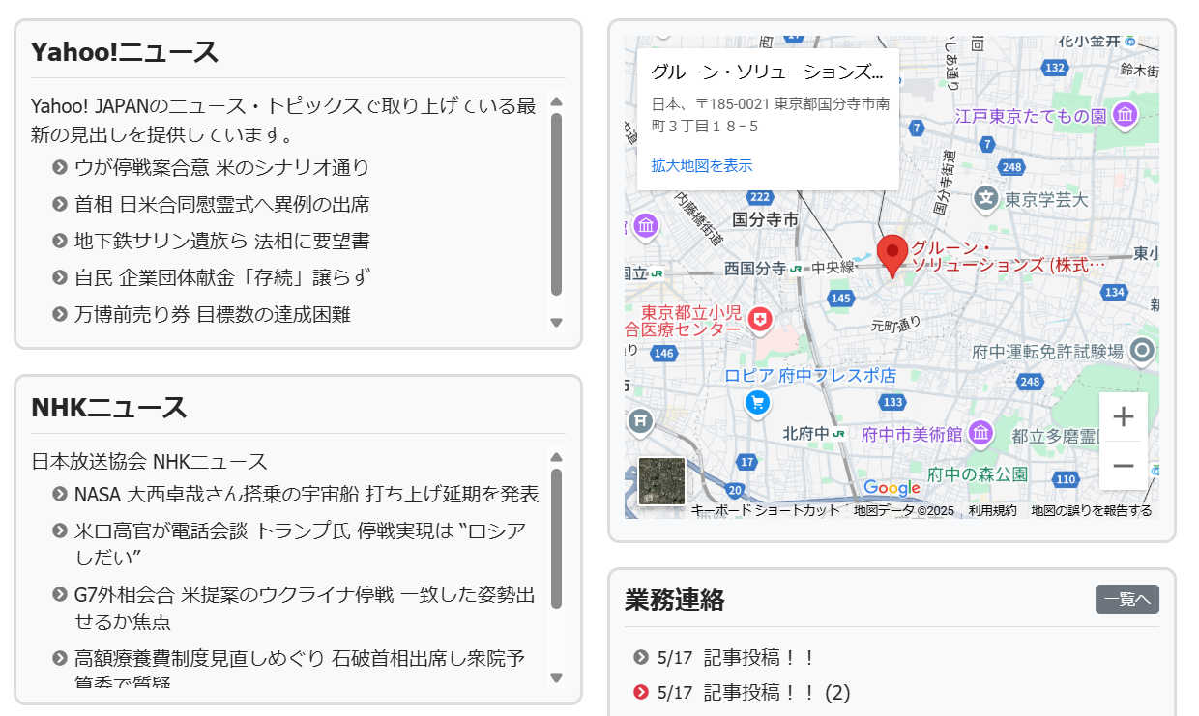Click 西国分寺 JR station icon
The height and width of the screenshot is (716, 1199).
[x=797, y=268]
